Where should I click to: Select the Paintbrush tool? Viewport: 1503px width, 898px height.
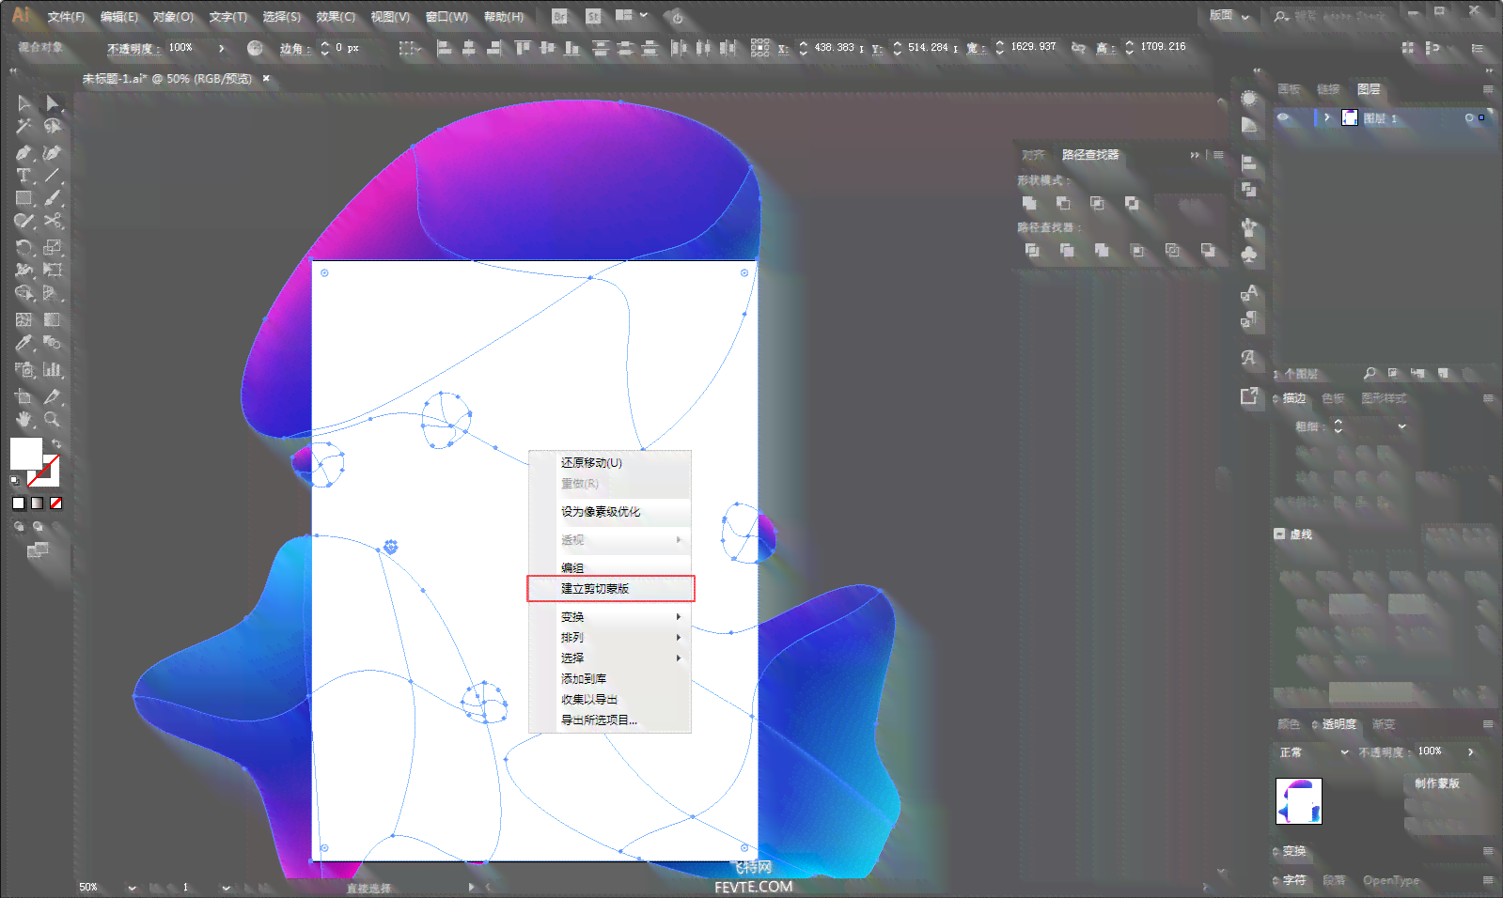coord(53,198)
